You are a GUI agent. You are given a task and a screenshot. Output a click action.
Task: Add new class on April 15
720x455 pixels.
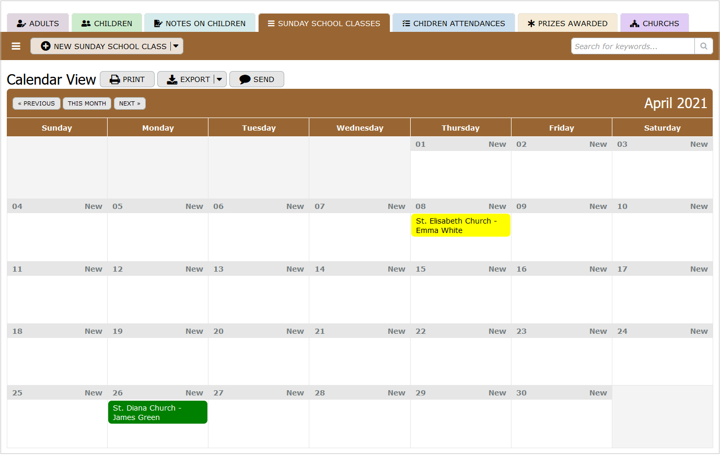497,269
